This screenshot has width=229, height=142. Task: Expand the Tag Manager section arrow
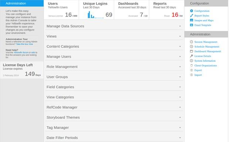pyautogui.click(x=180, y=128)
